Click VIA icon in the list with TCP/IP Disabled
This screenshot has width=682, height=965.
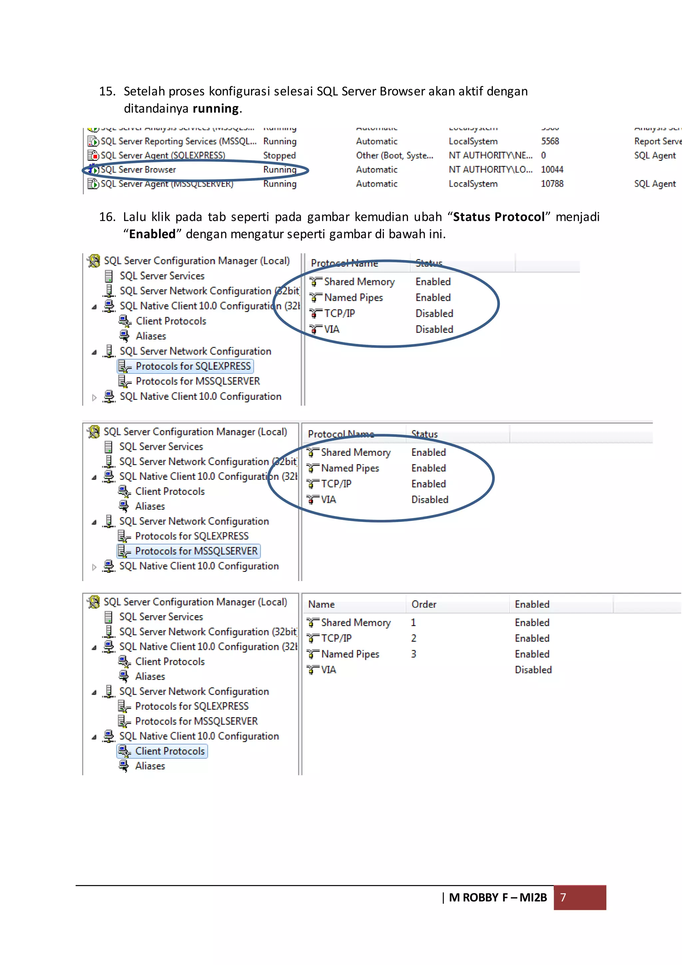(x=316, y=330)
